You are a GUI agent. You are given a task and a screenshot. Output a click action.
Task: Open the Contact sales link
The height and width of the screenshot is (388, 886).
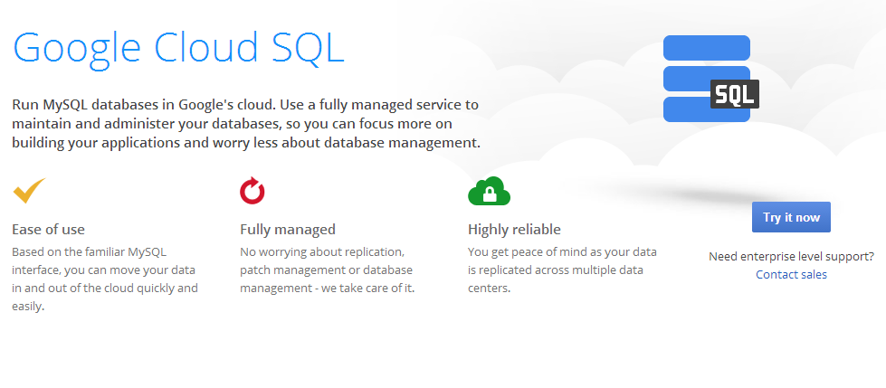coord(791,274)
